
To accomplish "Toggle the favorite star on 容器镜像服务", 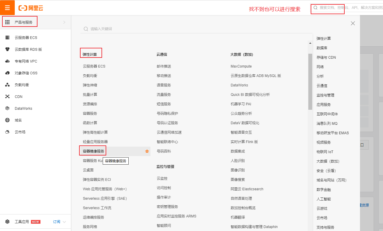I will point(147,151).
